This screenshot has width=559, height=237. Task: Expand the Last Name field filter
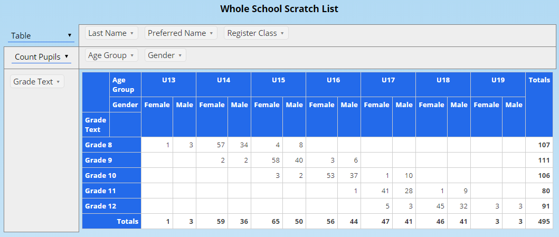pyautogui.click(x=131, y=33)
